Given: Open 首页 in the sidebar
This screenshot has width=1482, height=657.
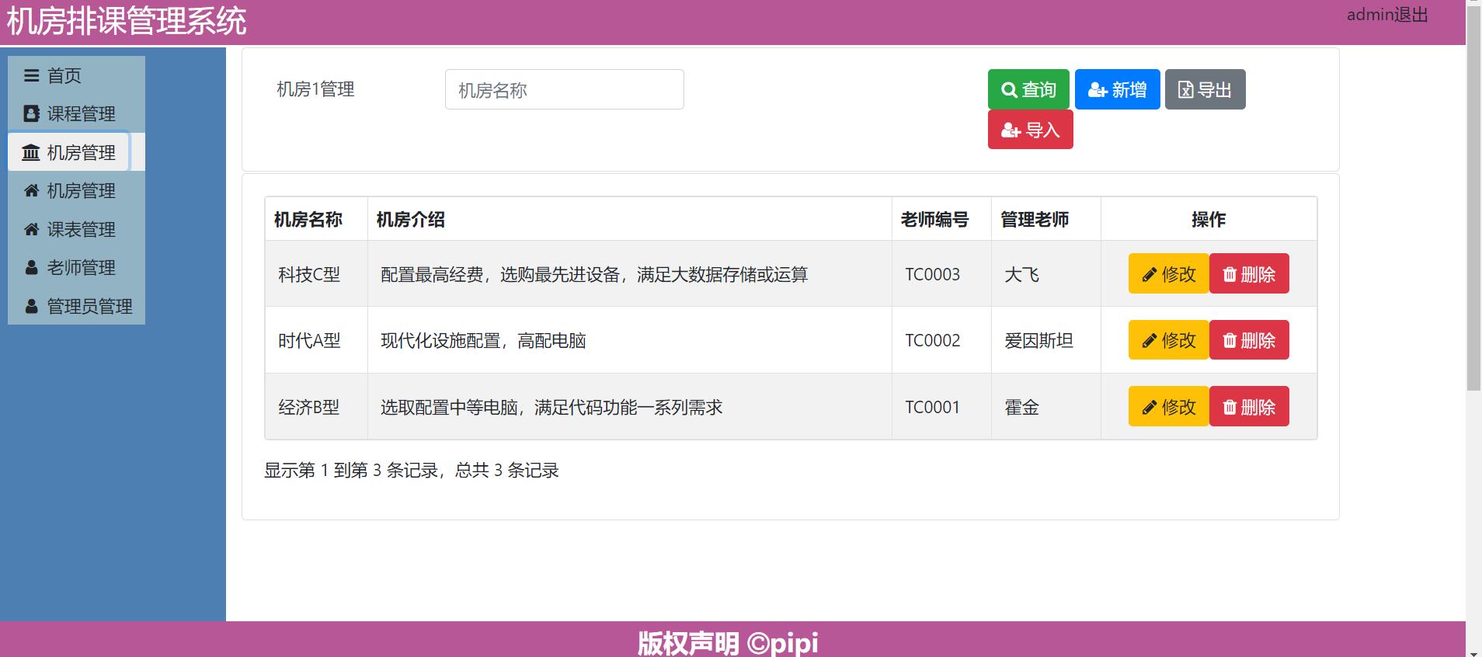Looking at the screenshot, I should 76,75.
